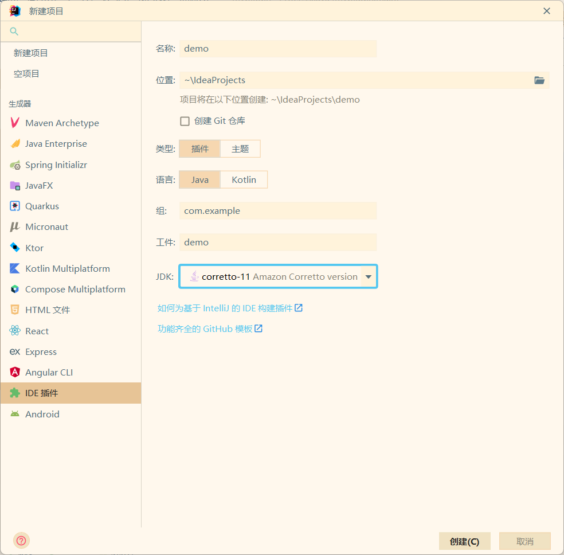Choose Kotlin as the language
This screenshot has height=555, width=564.
tap(244, 180)
